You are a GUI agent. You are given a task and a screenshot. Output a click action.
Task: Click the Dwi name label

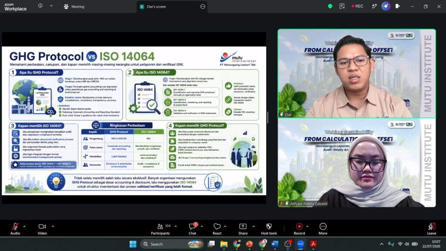(288, 115)
